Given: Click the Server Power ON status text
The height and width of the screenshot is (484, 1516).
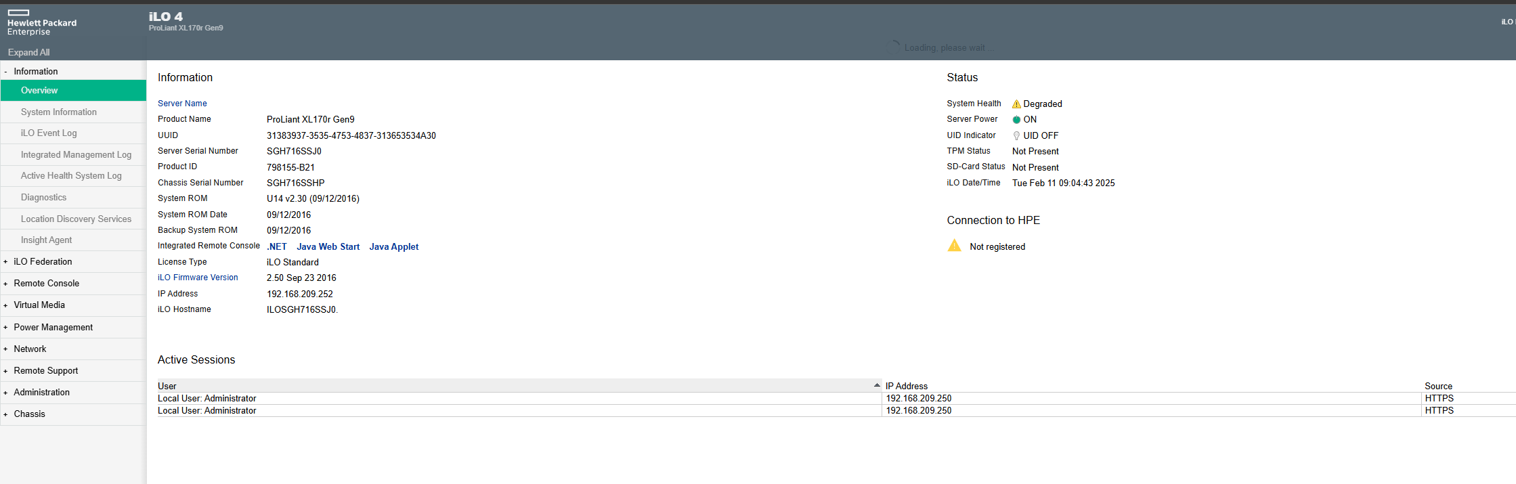Looking at the screenshot, I should (1030, 120).
